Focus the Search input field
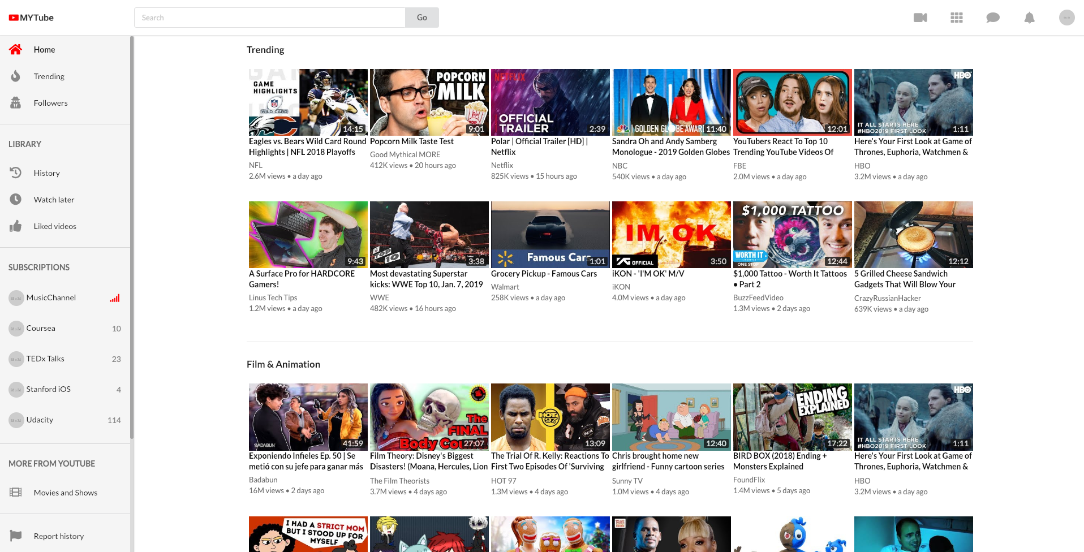 click(270, 18)
